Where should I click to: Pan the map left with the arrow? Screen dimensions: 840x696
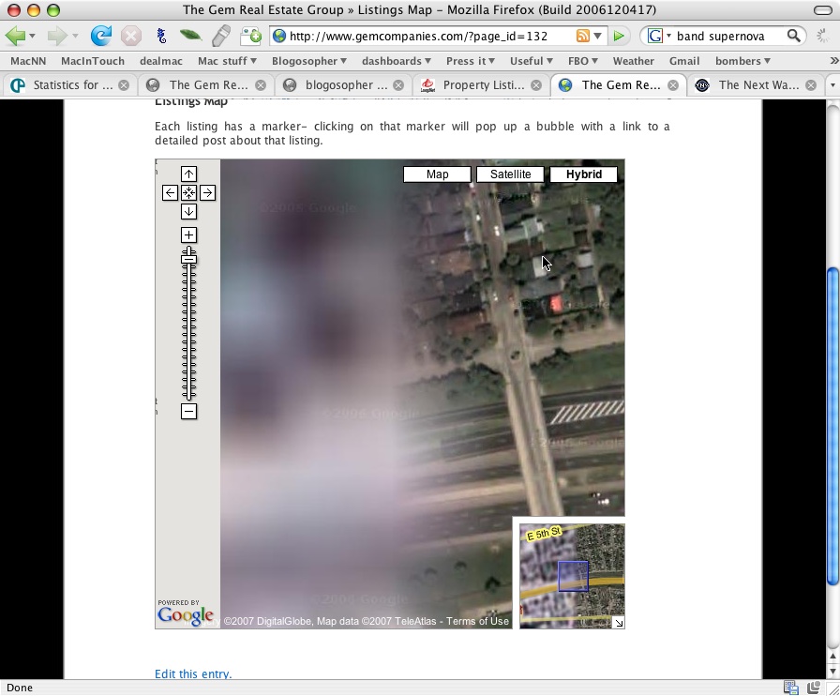pyautogui.click(x=170, y=192)
